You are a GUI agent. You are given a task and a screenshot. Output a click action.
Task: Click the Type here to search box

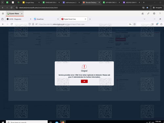click(x=27, y=122)
